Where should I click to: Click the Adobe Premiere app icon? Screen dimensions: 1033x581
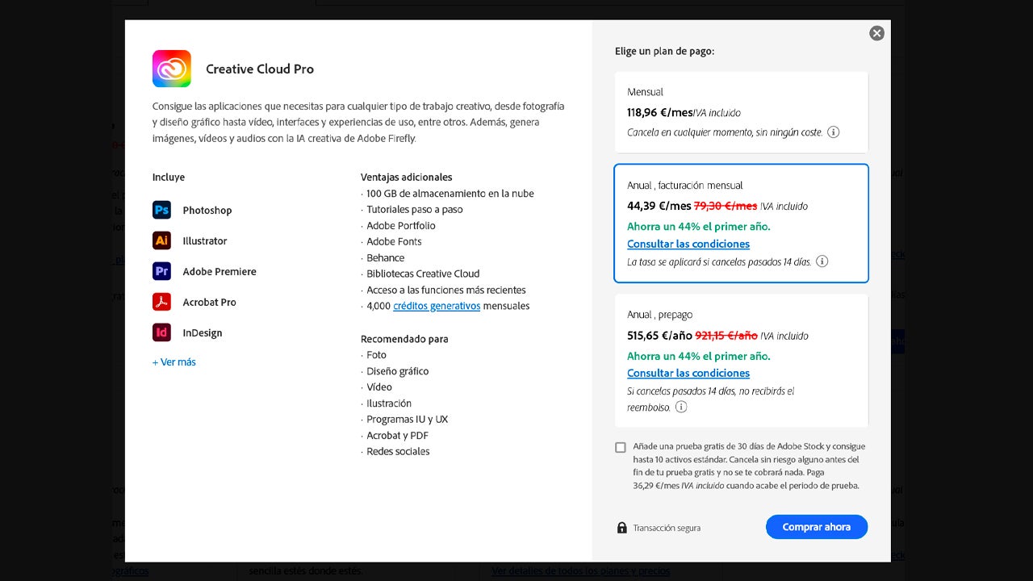pyautogui.click(x=161, y=271)
